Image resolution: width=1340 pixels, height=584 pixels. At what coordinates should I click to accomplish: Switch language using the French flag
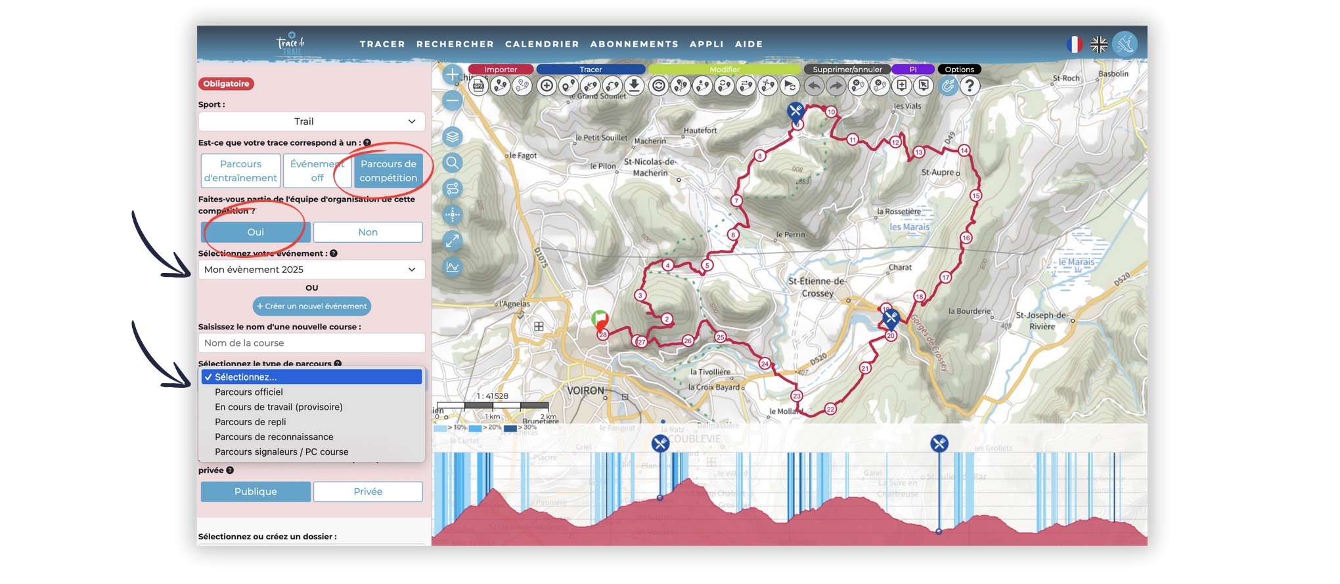1074,44
